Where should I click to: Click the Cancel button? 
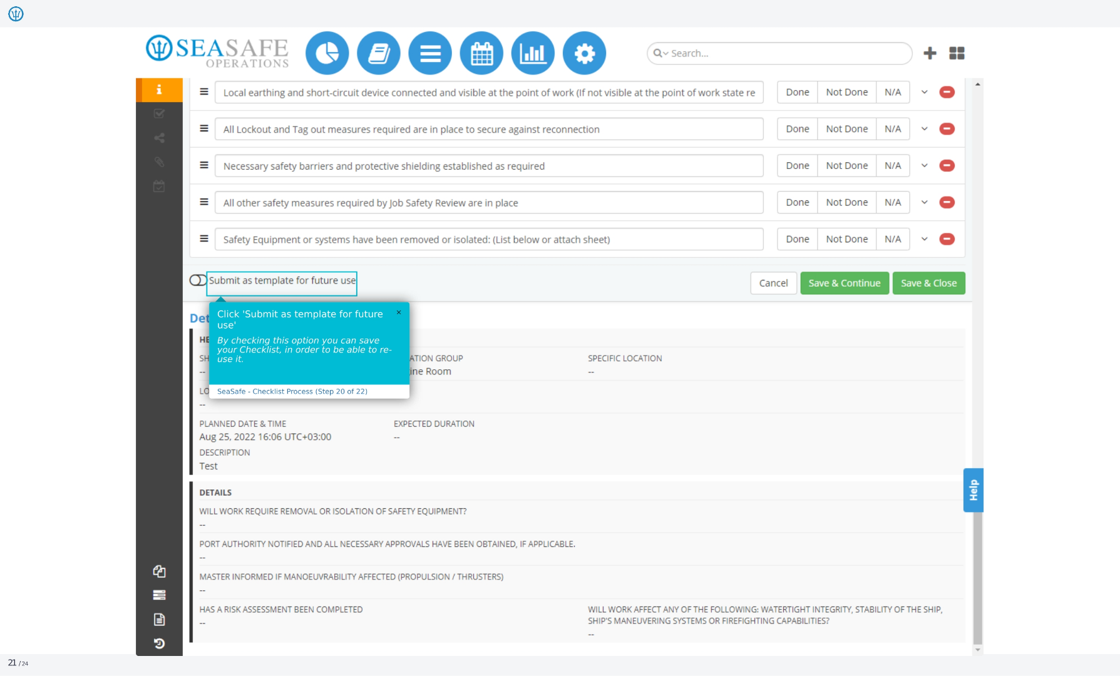(x=773, y=283)
